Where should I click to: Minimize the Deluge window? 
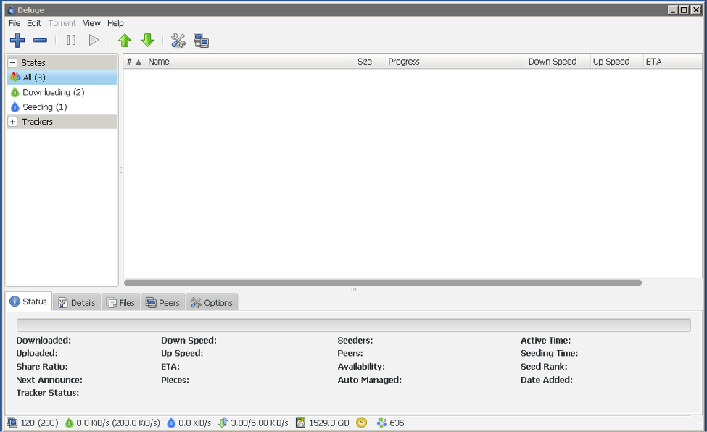pyautogui.click(x=673, y=10)
